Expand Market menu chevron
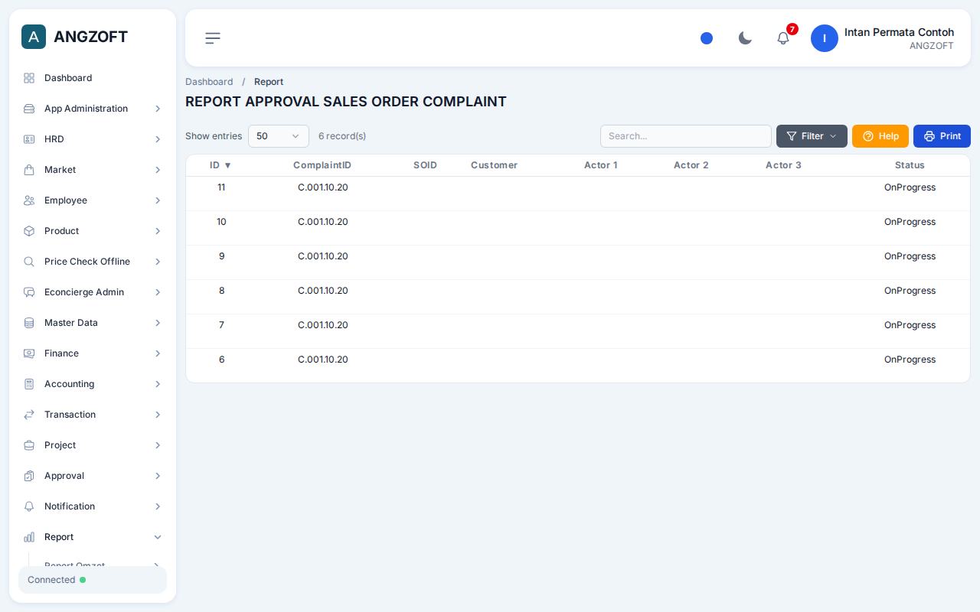The width and height of the screenshot is (980, 612). (158, 170)
